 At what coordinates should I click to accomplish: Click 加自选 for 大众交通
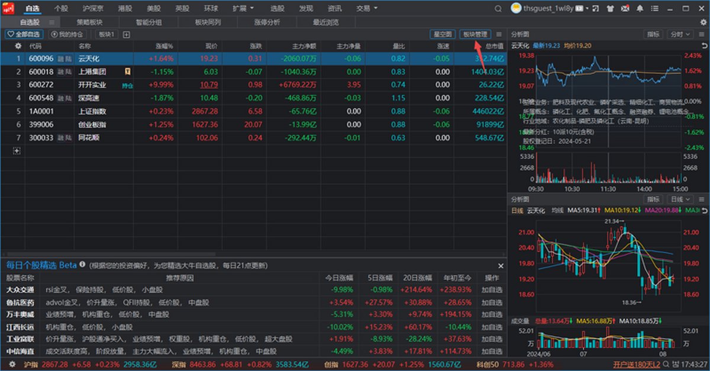[x=492, y=290]
